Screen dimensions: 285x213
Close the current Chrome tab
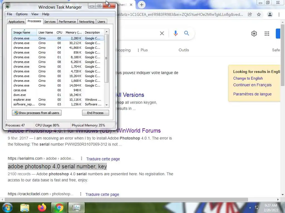(x=131, y=5)
